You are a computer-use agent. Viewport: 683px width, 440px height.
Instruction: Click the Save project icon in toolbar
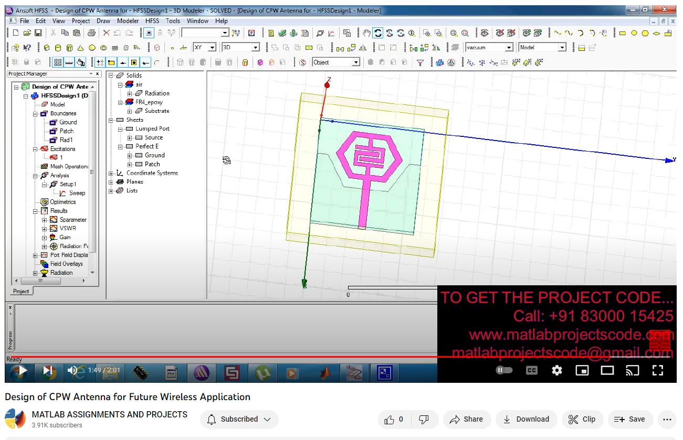coord(38,33)
